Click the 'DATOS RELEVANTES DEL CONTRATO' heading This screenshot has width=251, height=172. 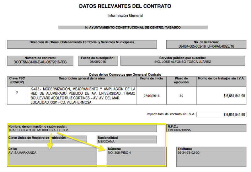coord(125,6)
